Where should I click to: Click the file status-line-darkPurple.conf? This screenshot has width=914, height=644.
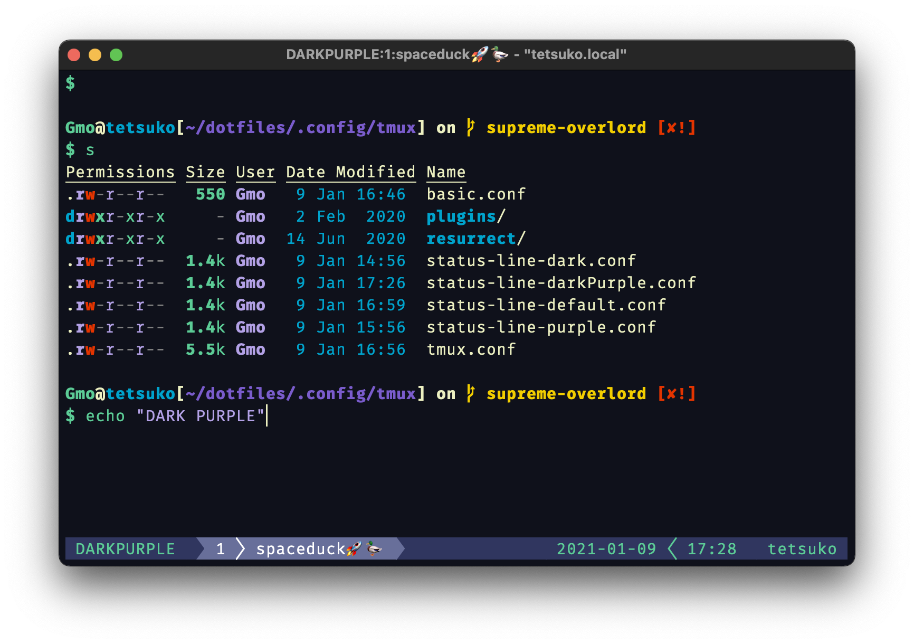pos(561,283)
